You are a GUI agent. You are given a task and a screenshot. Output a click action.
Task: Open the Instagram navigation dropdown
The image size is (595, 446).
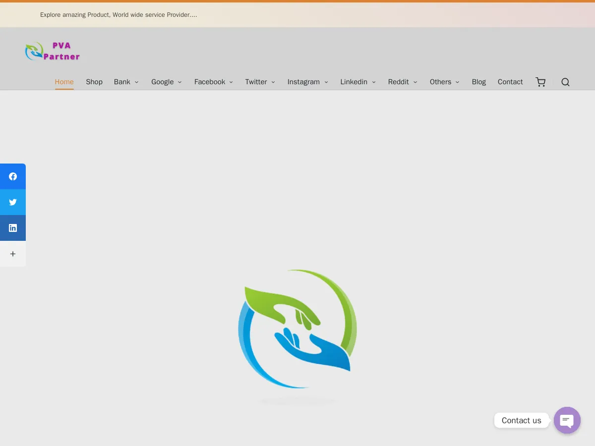[307, 82]
